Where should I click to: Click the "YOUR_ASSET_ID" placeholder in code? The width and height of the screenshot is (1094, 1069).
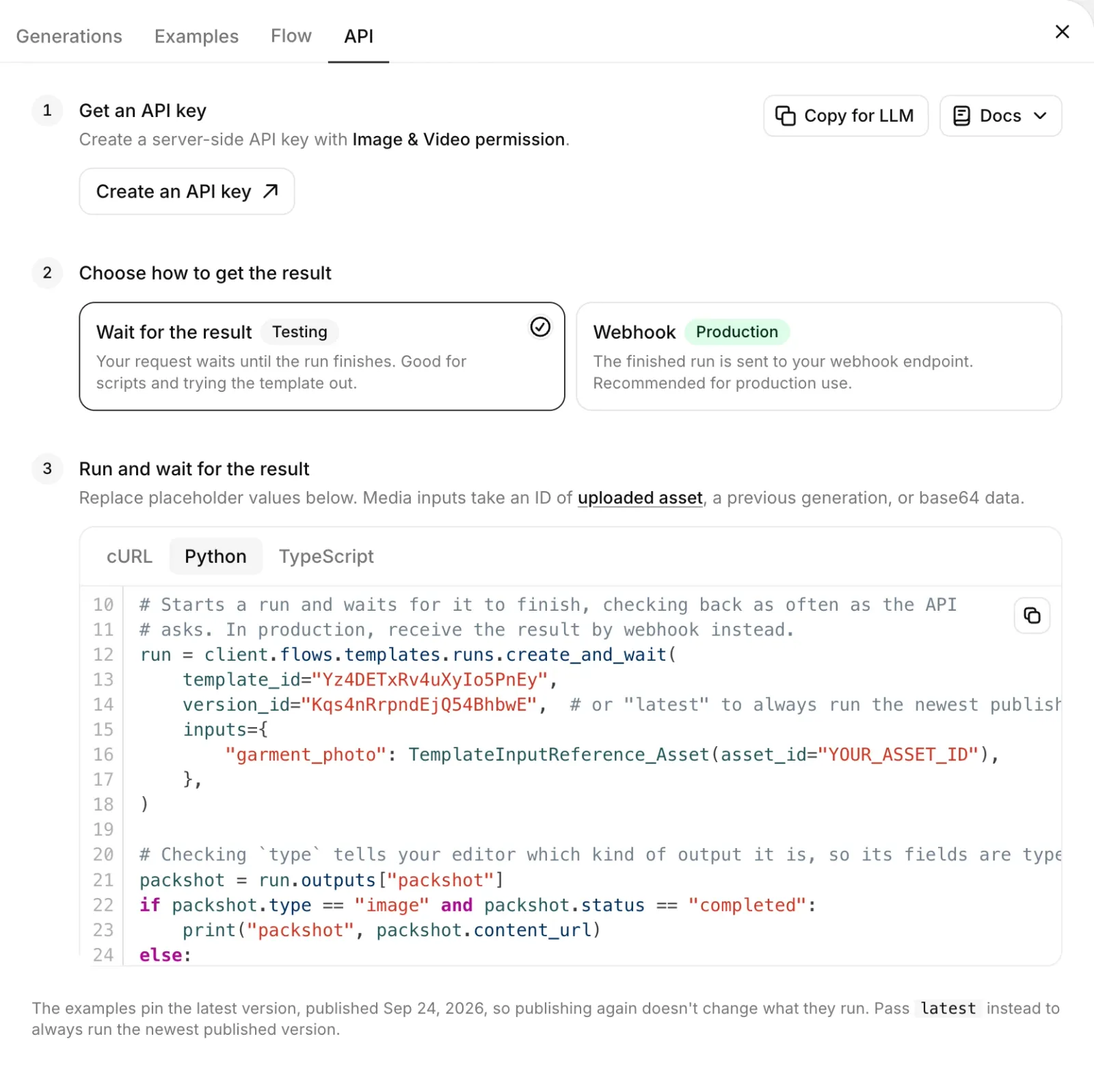[898, 754]
